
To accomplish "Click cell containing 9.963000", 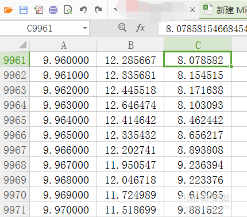I will 63,105.
